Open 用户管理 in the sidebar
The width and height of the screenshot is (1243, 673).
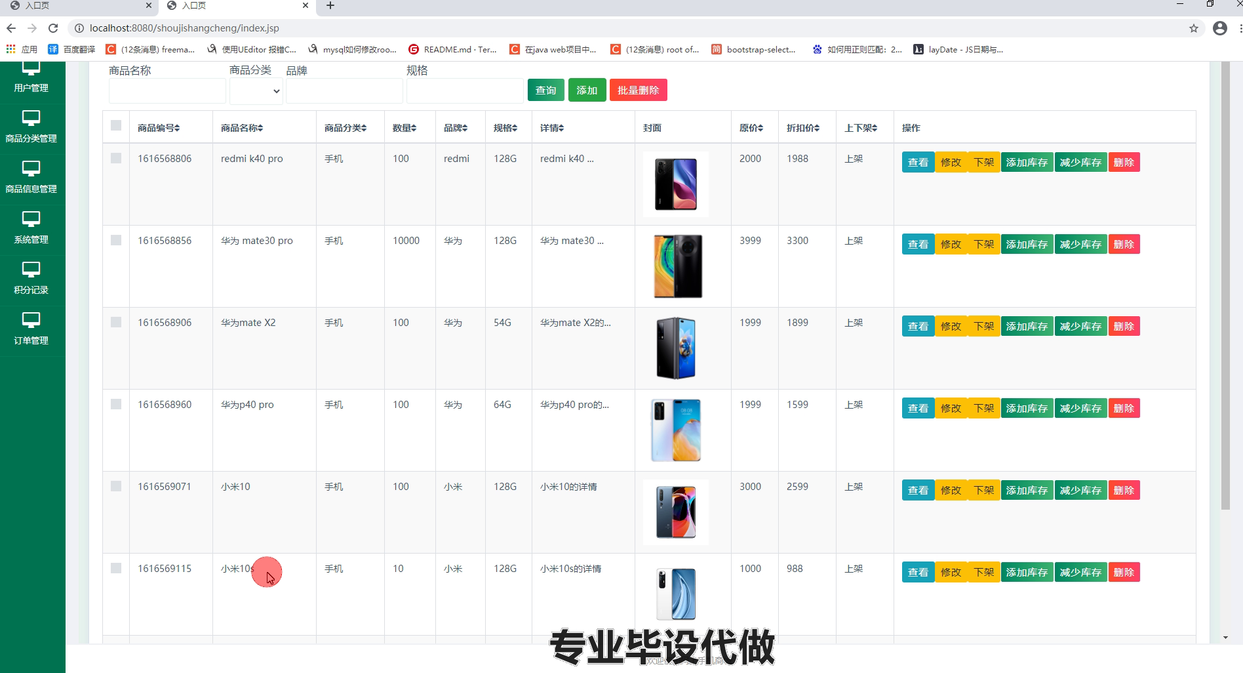click(31, 77)
